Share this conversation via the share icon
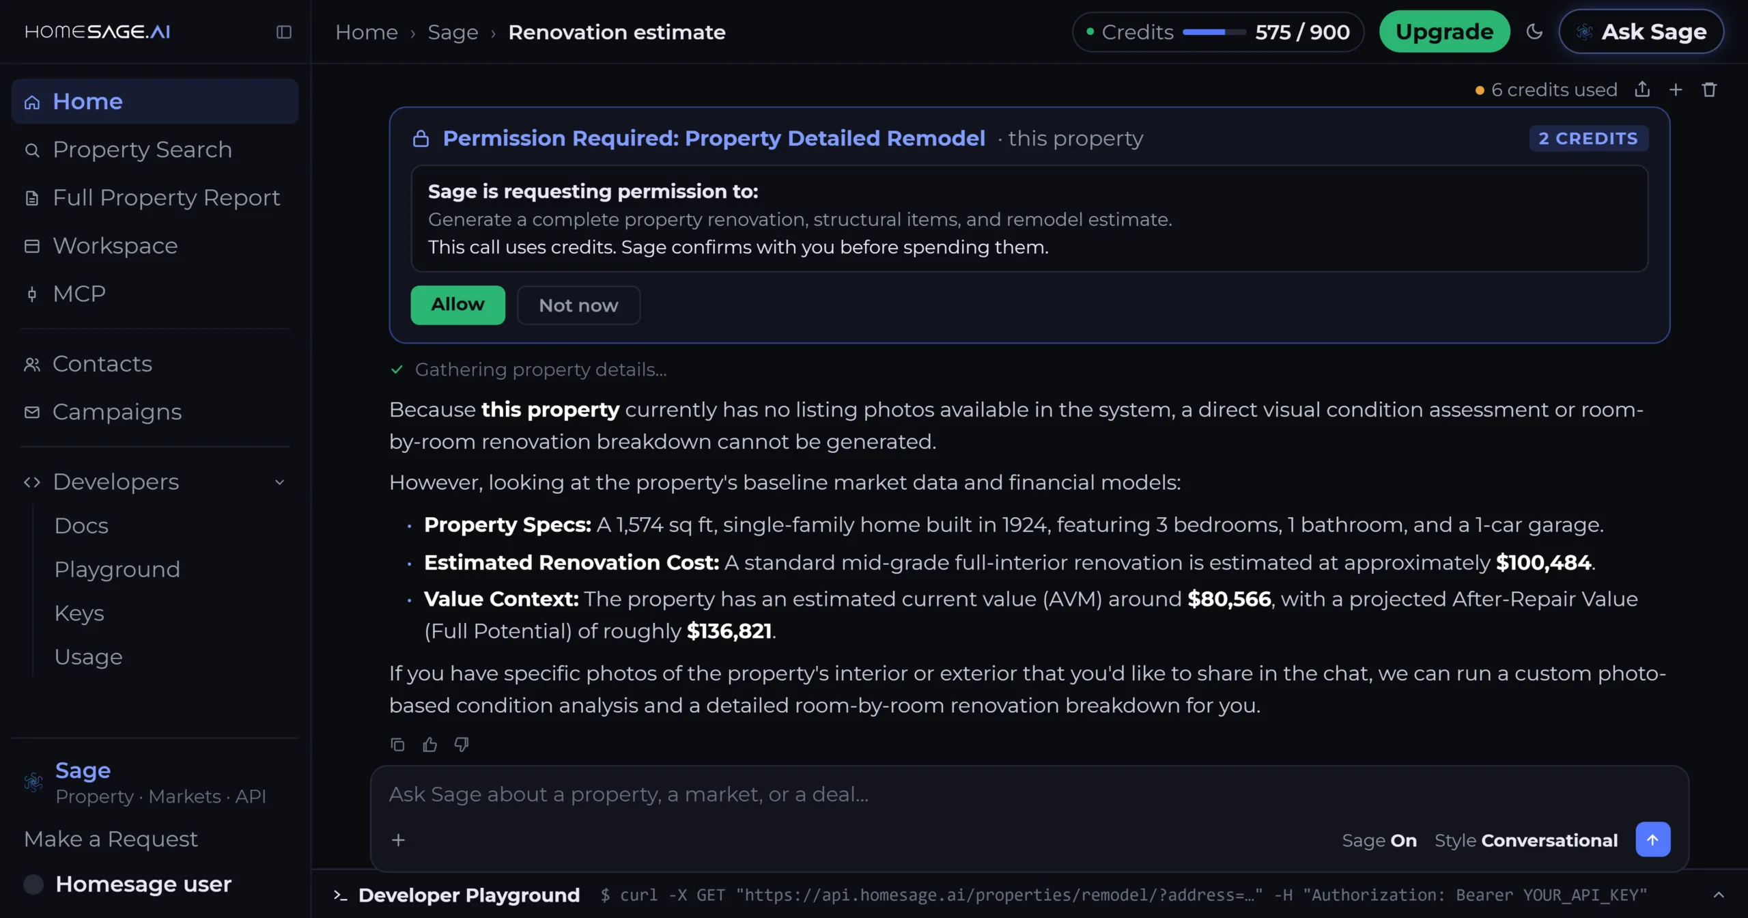Screen dimensions: 1748x918 (x=1642, y=89)
